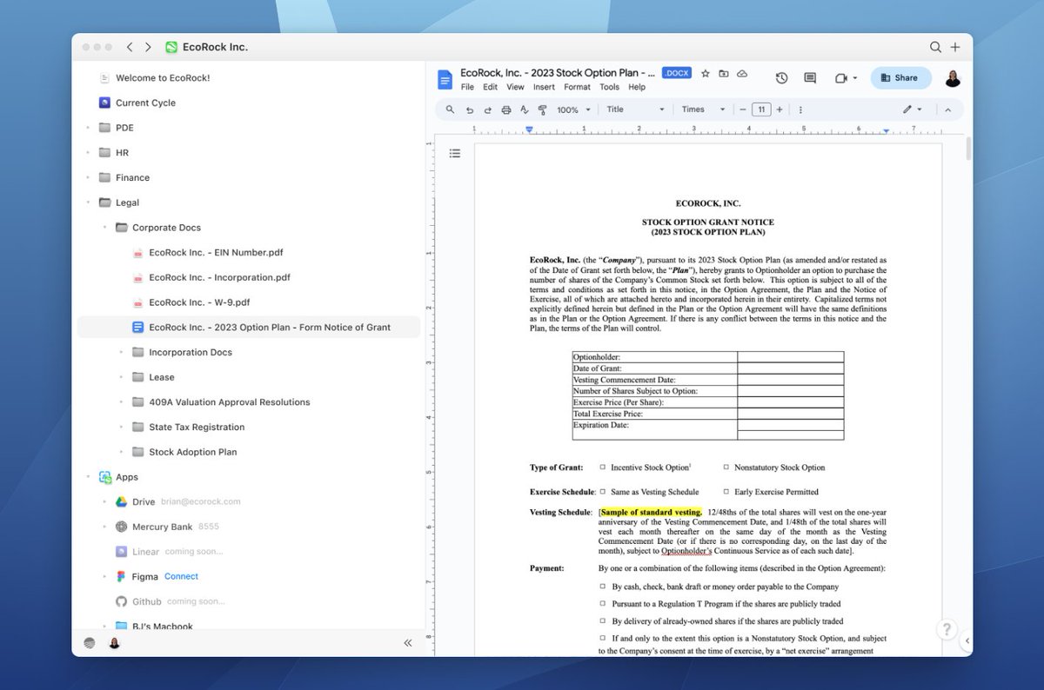The width and height of the screenshot is (1044, 690).
Task: Click the EcoRock workspace logo icon
Action: click(171, 47)
